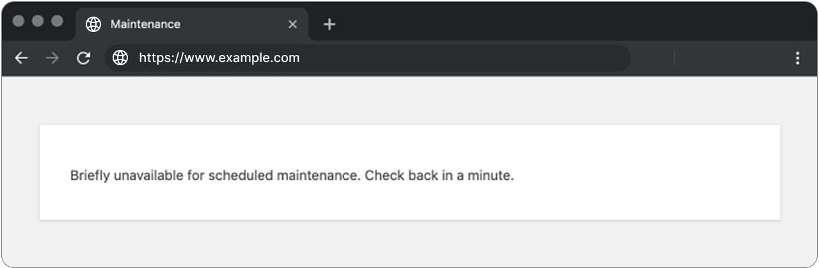This screenshot has height=268, width=819.
Task: Focus the https://www.example.com URL text
Action: click(x=219, y=58)
